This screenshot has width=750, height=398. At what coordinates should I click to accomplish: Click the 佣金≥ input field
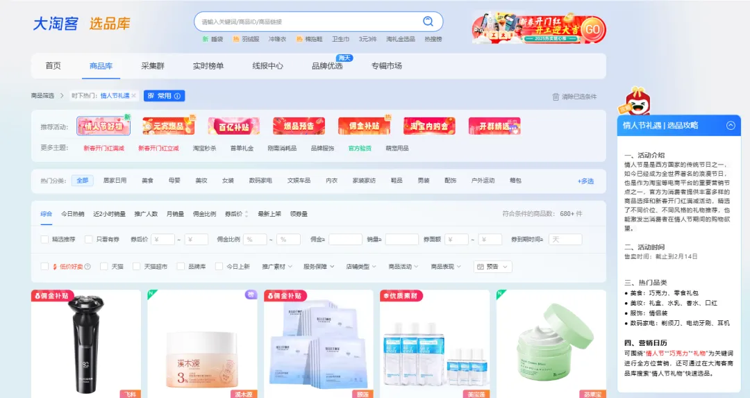pyautogui.click(x=345, y=239)
